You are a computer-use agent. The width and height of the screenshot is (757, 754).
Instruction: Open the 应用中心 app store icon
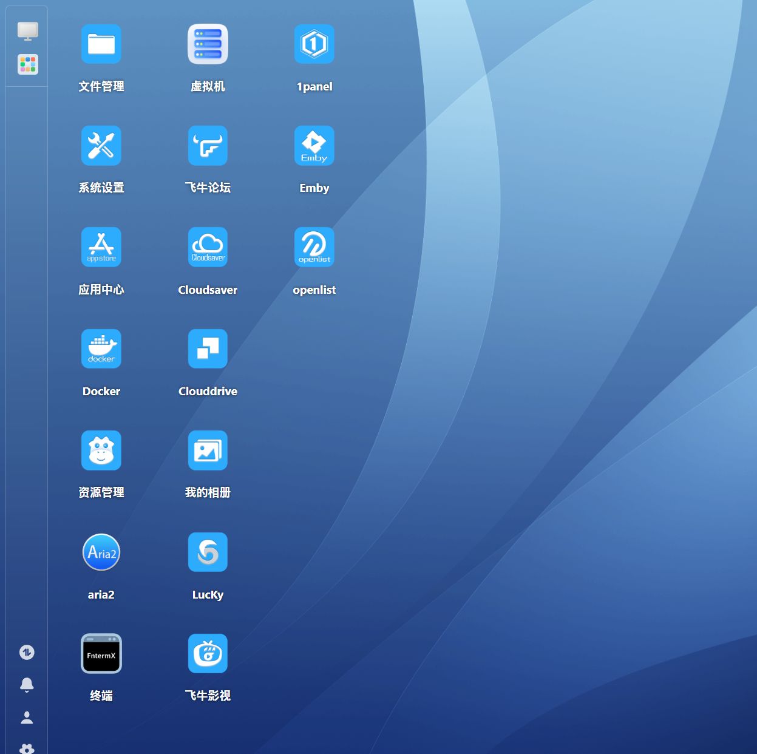(101, 247)
